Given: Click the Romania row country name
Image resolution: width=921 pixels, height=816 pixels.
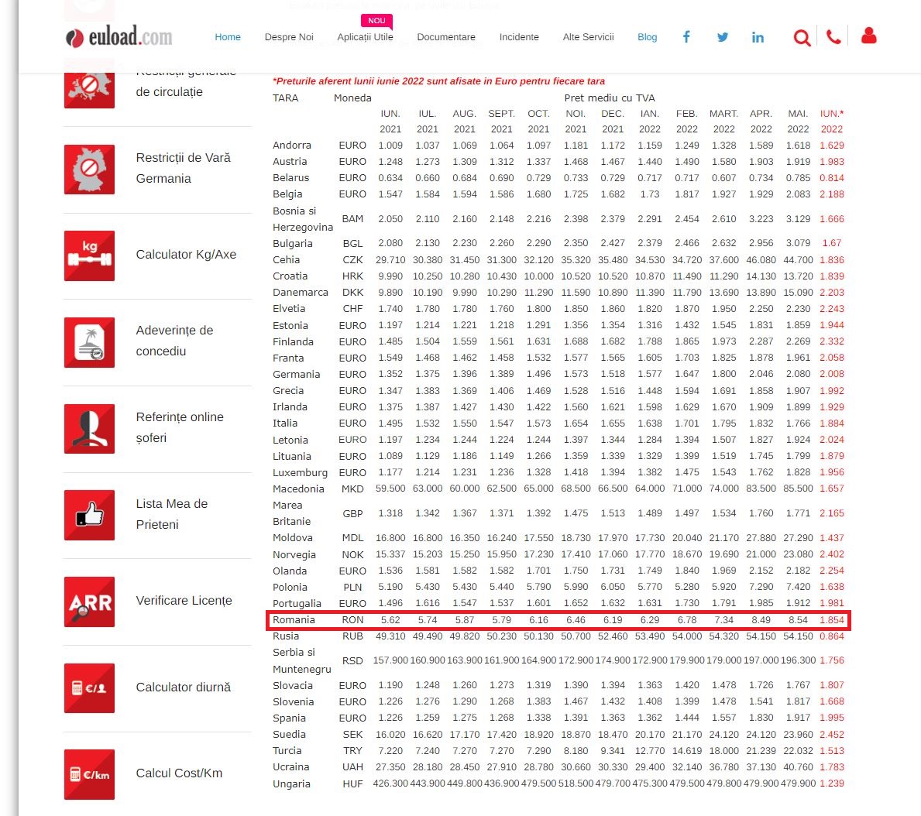Looking at the screenshot, I should click(294, 620).
